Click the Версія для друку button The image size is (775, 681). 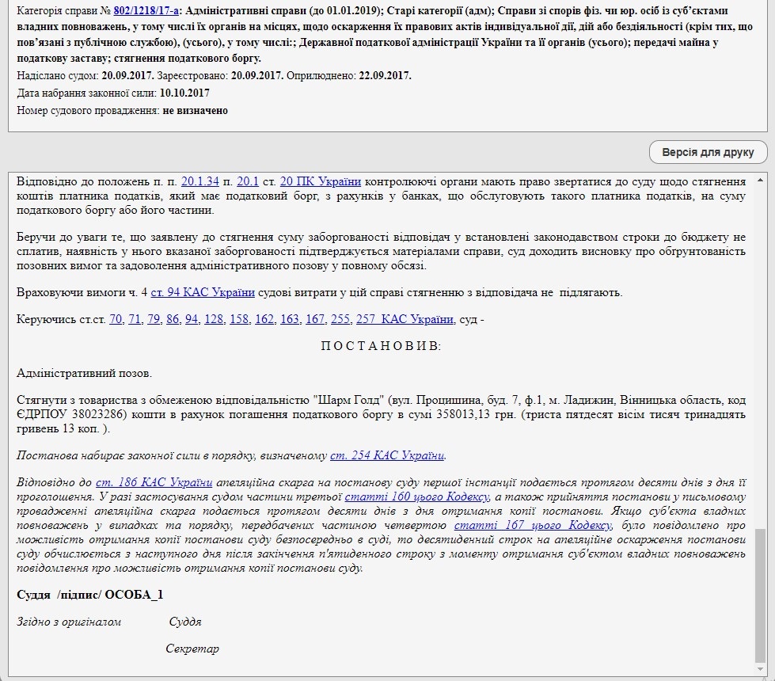pos(708,152)
